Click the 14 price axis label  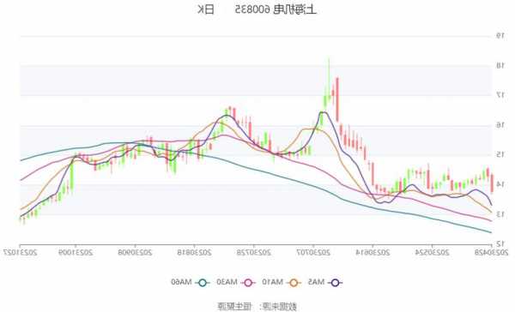(500, 184)
